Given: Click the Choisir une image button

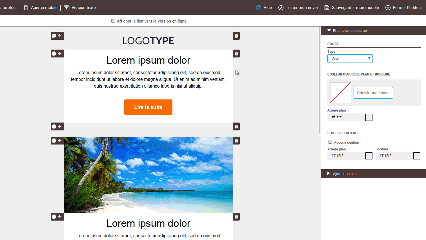Looking at the screenshot, I should click(373, 93).
